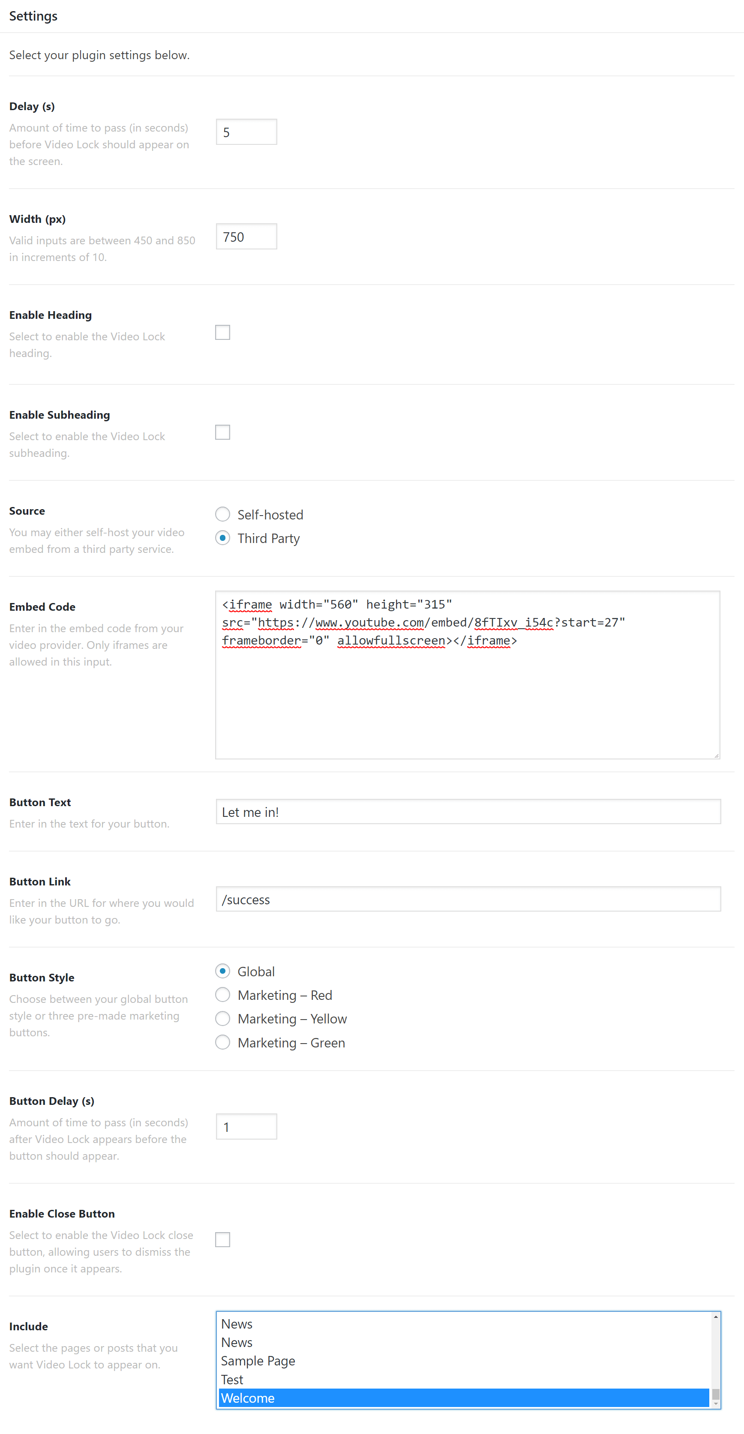Choose the Marketing – Red button style

pyautogui.click(x=222, y=995)
